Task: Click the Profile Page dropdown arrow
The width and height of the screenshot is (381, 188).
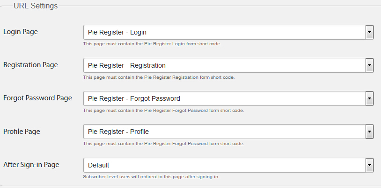Action: pos(369,132)
